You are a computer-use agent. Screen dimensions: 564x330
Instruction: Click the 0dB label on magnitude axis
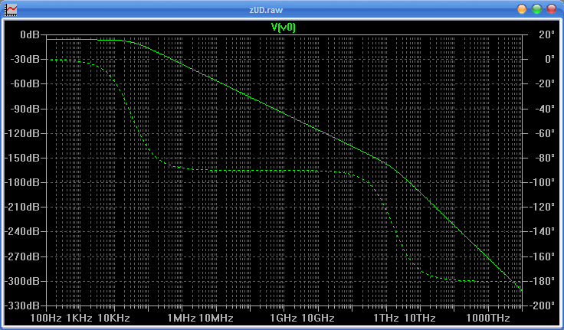coord(30,35)
